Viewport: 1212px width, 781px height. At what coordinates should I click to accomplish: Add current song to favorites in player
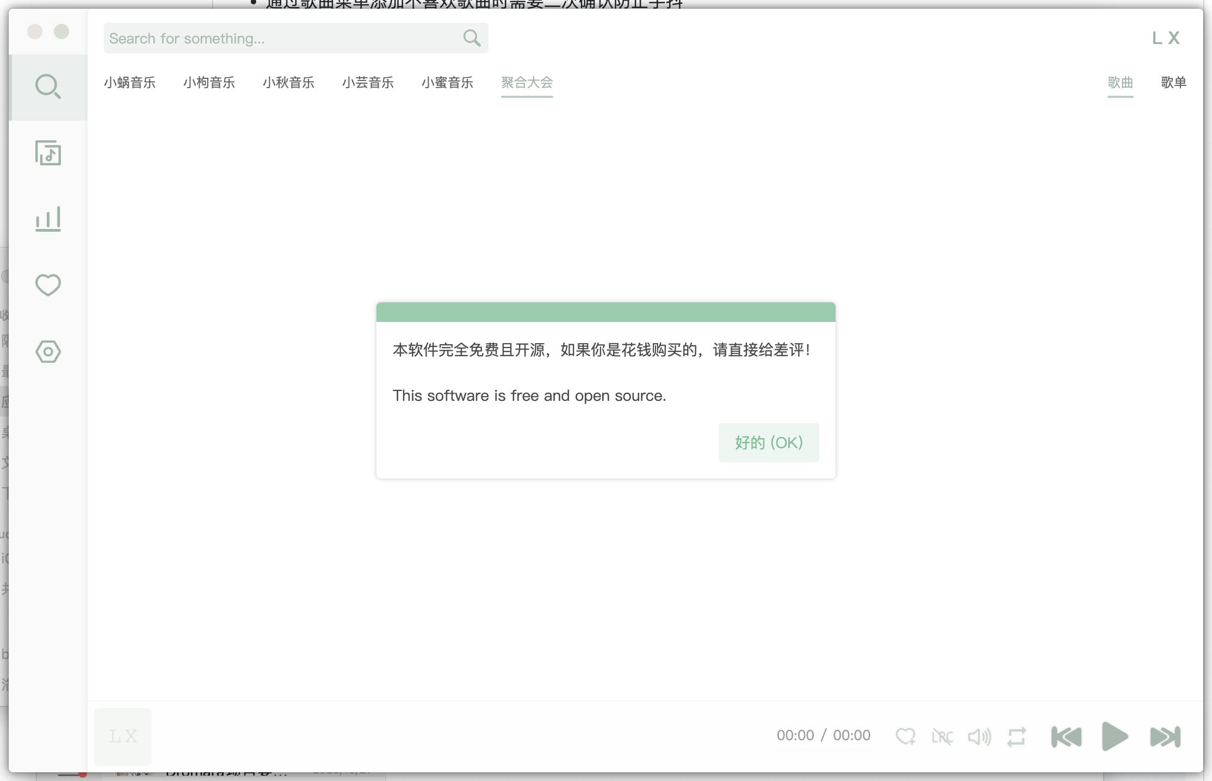pyautogui.click(x=905, y=736)
